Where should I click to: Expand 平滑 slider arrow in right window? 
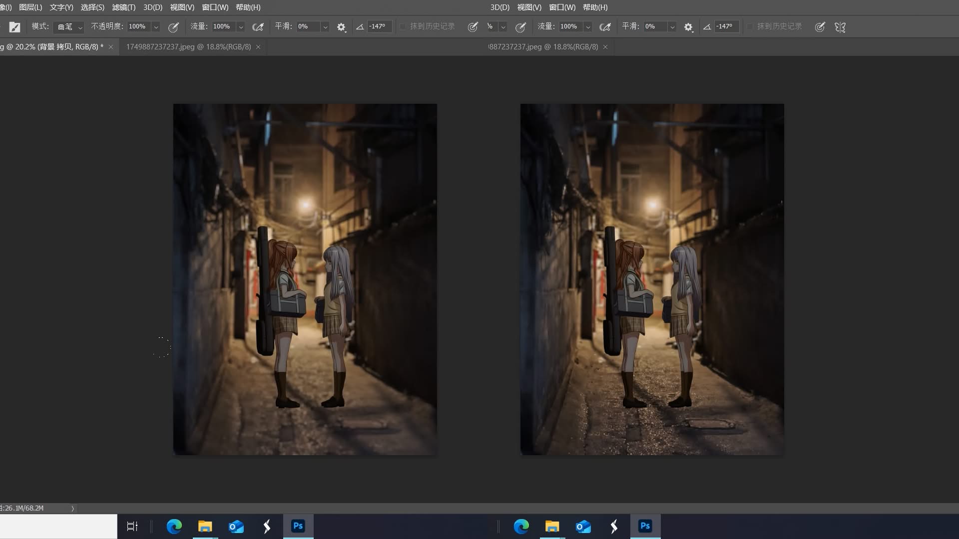672,27
